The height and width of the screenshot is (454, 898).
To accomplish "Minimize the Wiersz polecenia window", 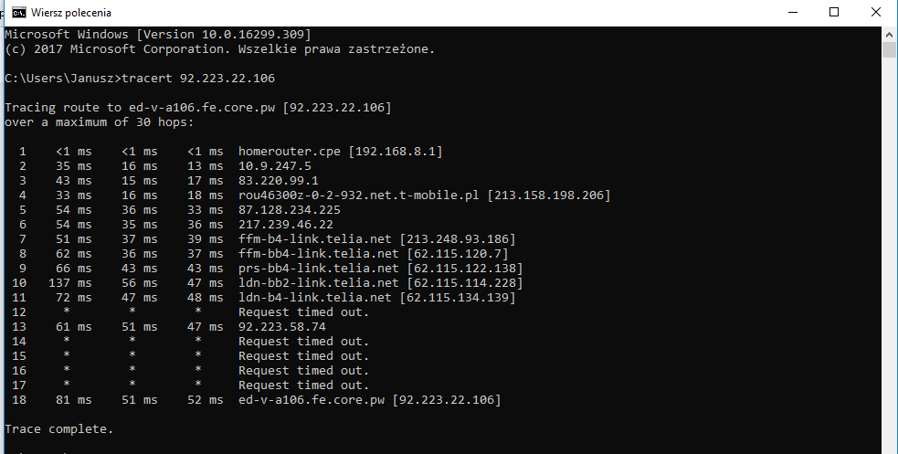I will pos(790,13).
